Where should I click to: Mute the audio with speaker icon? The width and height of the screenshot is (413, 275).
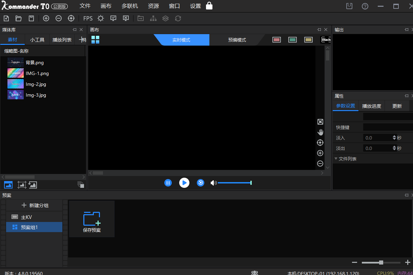213,183
